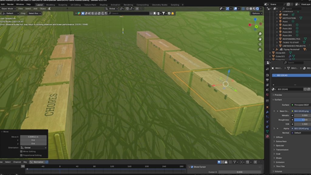
Task: Adjust the Roughness slider
Action: point(302,120)
